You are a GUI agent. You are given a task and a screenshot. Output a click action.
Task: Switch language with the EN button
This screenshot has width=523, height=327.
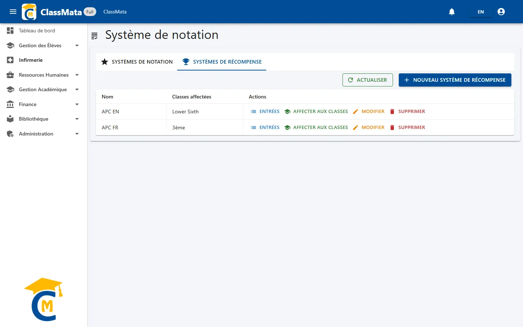[481, 12]
